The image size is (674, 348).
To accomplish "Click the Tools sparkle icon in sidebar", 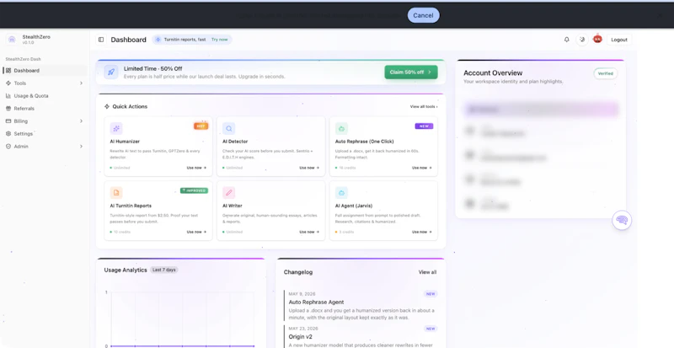I will [8, 83].
